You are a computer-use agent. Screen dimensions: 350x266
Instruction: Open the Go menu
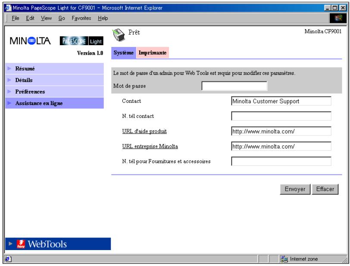point(62,18)
